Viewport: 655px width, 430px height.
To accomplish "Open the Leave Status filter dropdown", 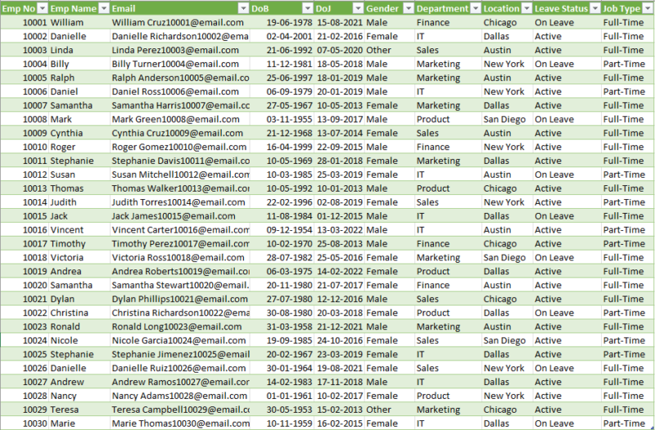I will click(595, 8).
